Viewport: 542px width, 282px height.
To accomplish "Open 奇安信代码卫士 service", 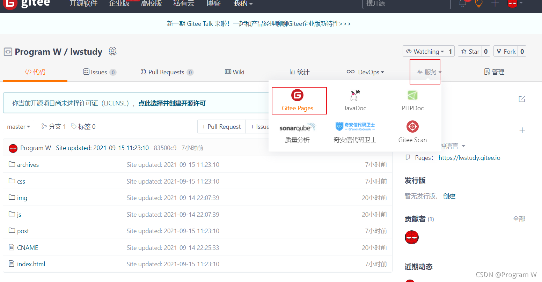I will 355,133.
